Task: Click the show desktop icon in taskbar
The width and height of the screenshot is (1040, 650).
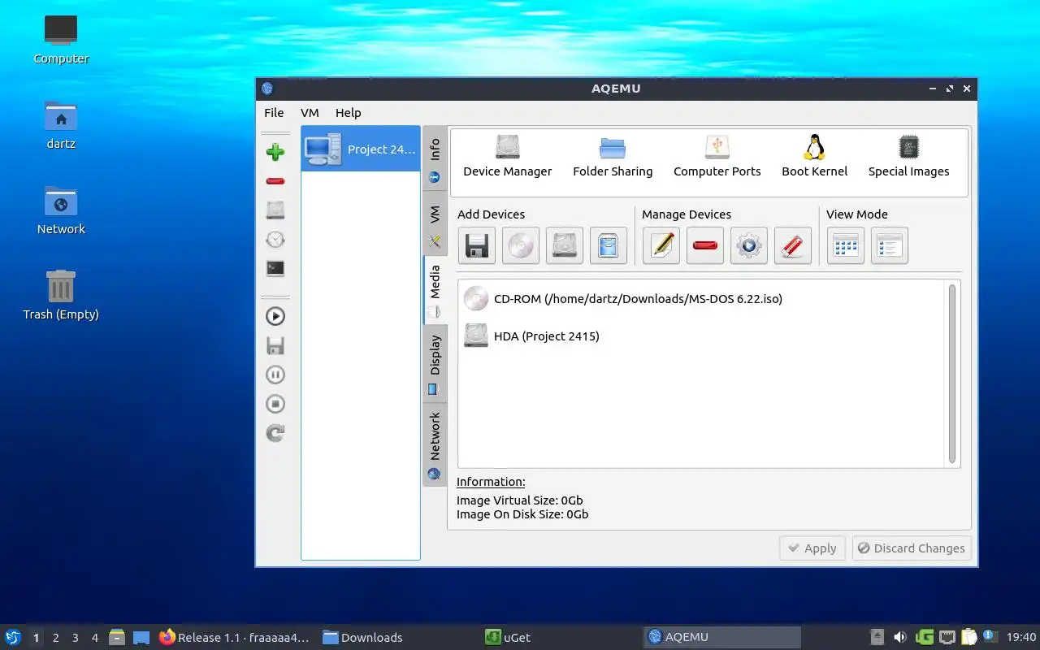Action: 141,638
